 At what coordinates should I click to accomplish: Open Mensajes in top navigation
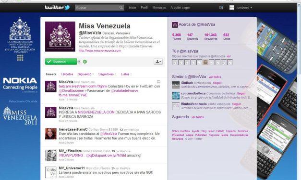[159, 8]
